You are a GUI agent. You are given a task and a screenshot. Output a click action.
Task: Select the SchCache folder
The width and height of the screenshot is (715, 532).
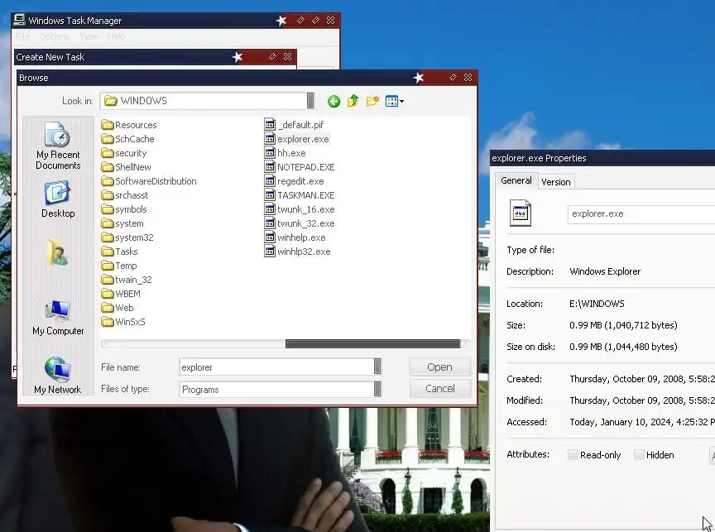[128, 139]
